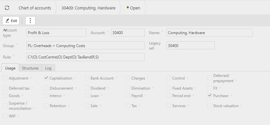The width and height of the screenshot is (270, 125).
Task: Enable the Fixed Assets checkbox
Action: pos(168,88)
